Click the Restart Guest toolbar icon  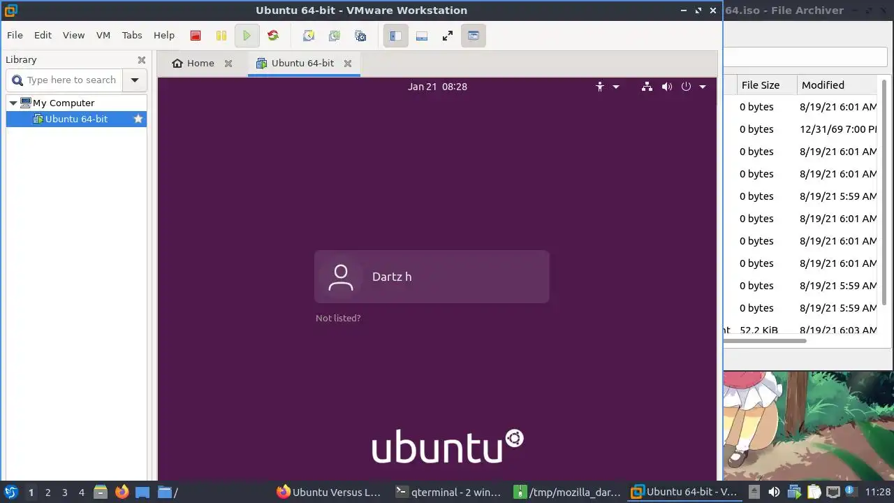273,36
